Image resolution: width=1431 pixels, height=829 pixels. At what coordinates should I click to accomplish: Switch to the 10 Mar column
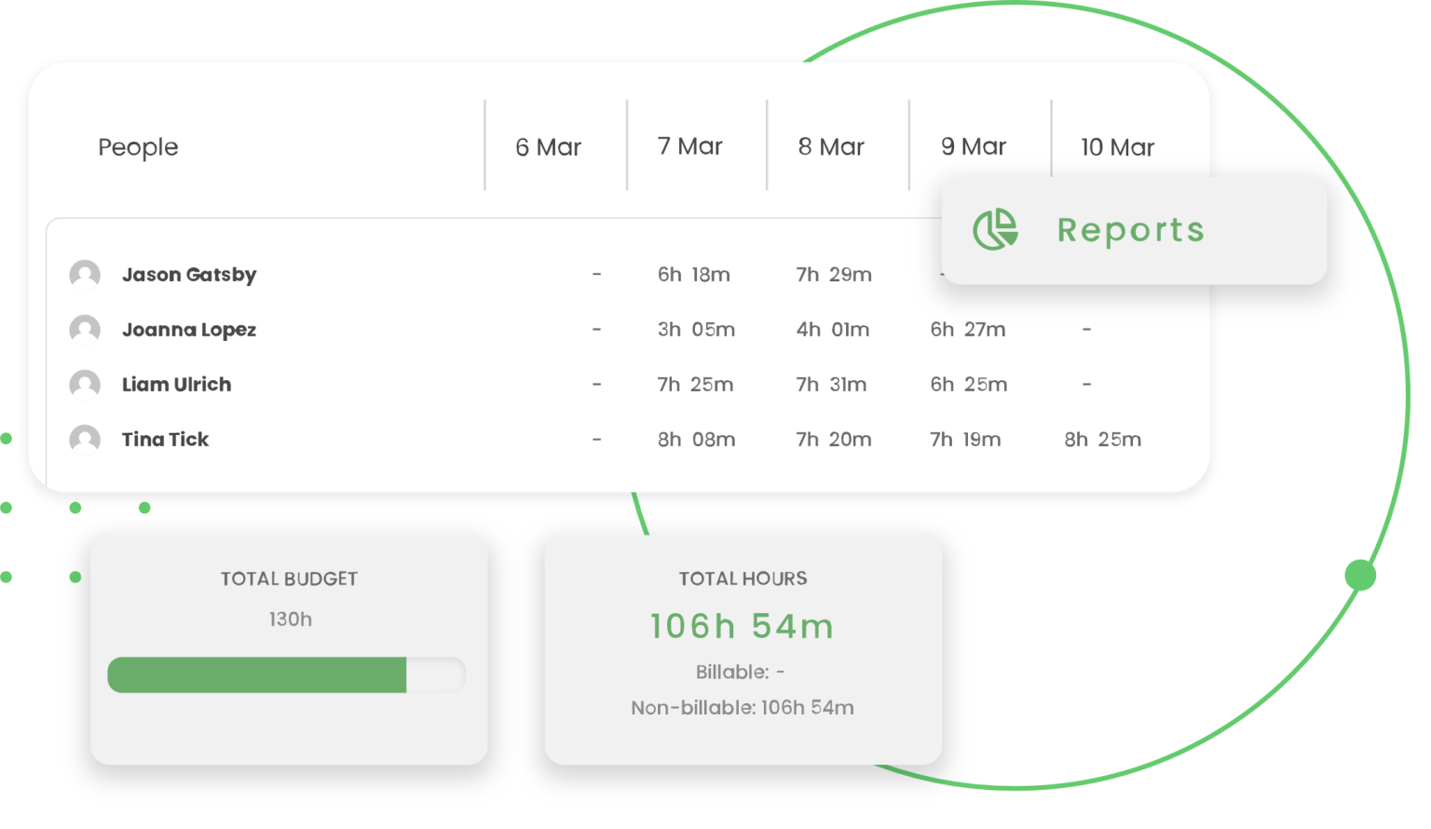point(1117,146)
